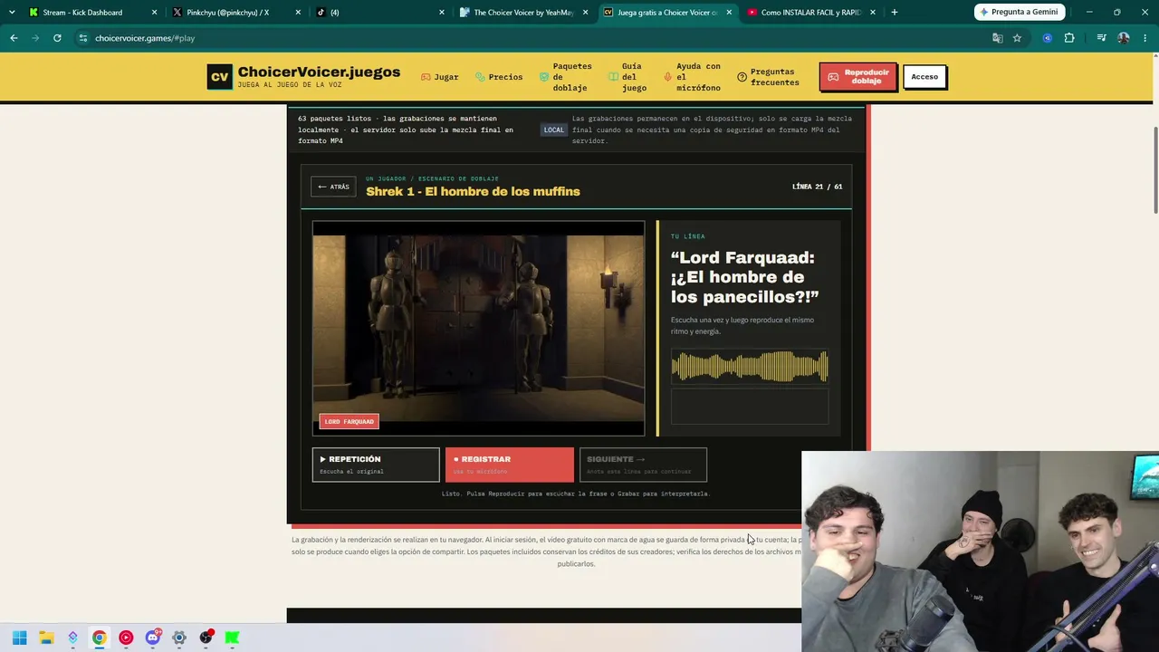Click the Chrome icon in the taskbar
This screenshot has width=1159, height=652.
(99, 638)
